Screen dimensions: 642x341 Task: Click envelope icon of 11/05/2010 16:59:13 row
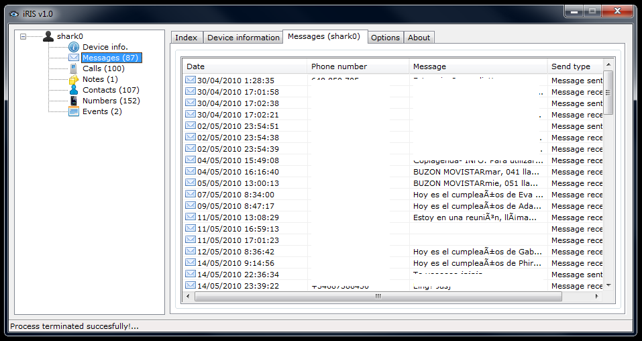(x=191, y=228)
